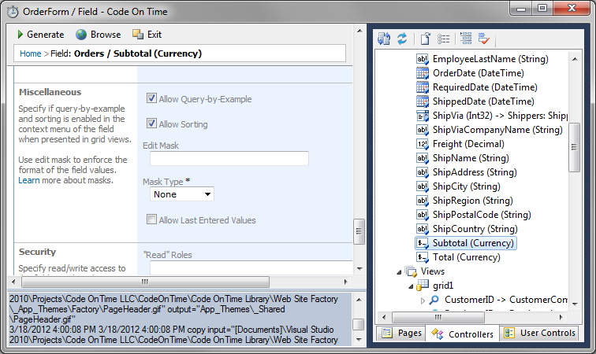The image size is (596, 354).
Task: Select Total (Currency) text in tree
Action: (x=467, y=257)
